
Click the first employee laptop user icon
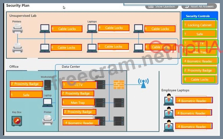[169, 99]
